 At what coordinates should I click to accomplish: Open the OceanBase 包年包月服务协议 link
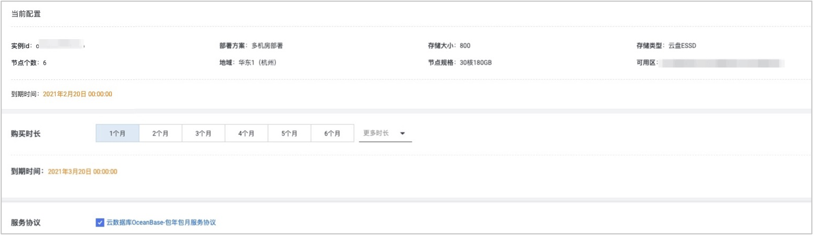click(161, 222)
